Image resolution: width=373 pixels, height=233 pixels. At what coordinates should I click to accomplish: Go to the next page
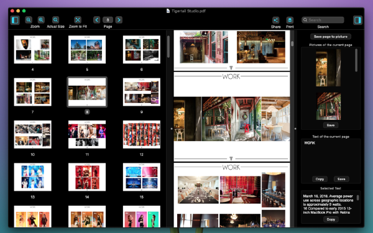(x=119, y=20)
